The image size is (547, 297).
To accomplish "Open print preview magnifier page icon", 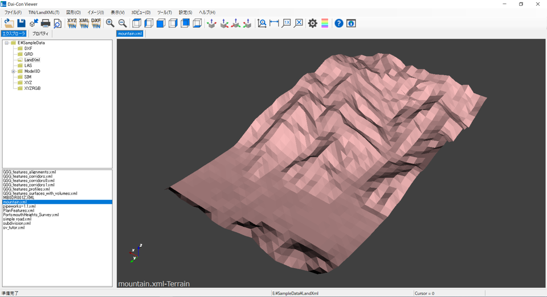I will click(x=58, y=23).
